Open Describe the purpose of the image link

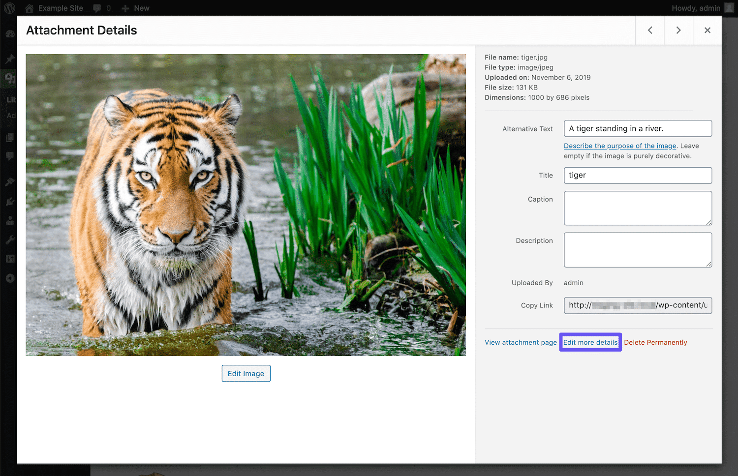[619, 146]
